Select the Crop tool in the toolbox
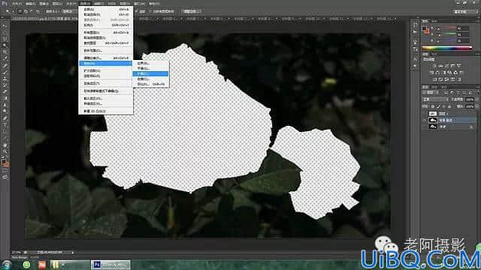Image resolution: width=481 pixels, height=270 pixels. (x=5, y=52)
